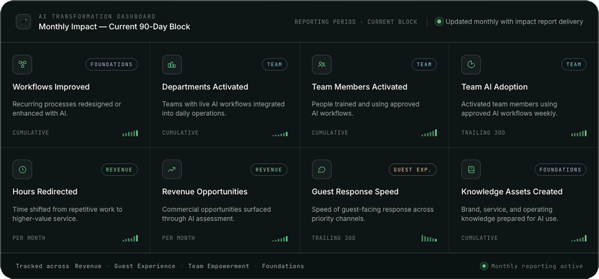Image resolution: width=599 pixels, height=279 pixels.
Task: Click the TEAM tag on Team Members Activated
Action: click(x=424, y=65)
